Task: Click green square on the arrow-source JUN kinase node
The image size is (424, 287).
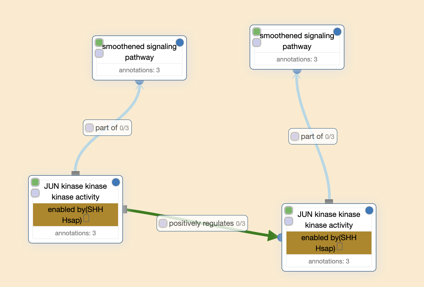Action: click(x=35, y=182)
